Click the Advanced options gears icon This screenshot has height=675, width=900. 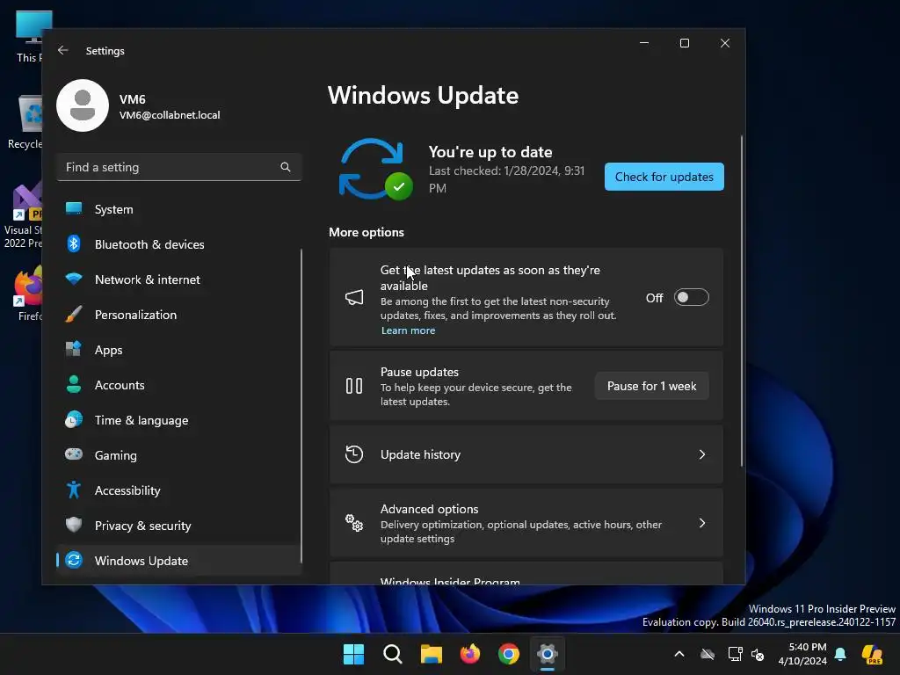[354, 523]
